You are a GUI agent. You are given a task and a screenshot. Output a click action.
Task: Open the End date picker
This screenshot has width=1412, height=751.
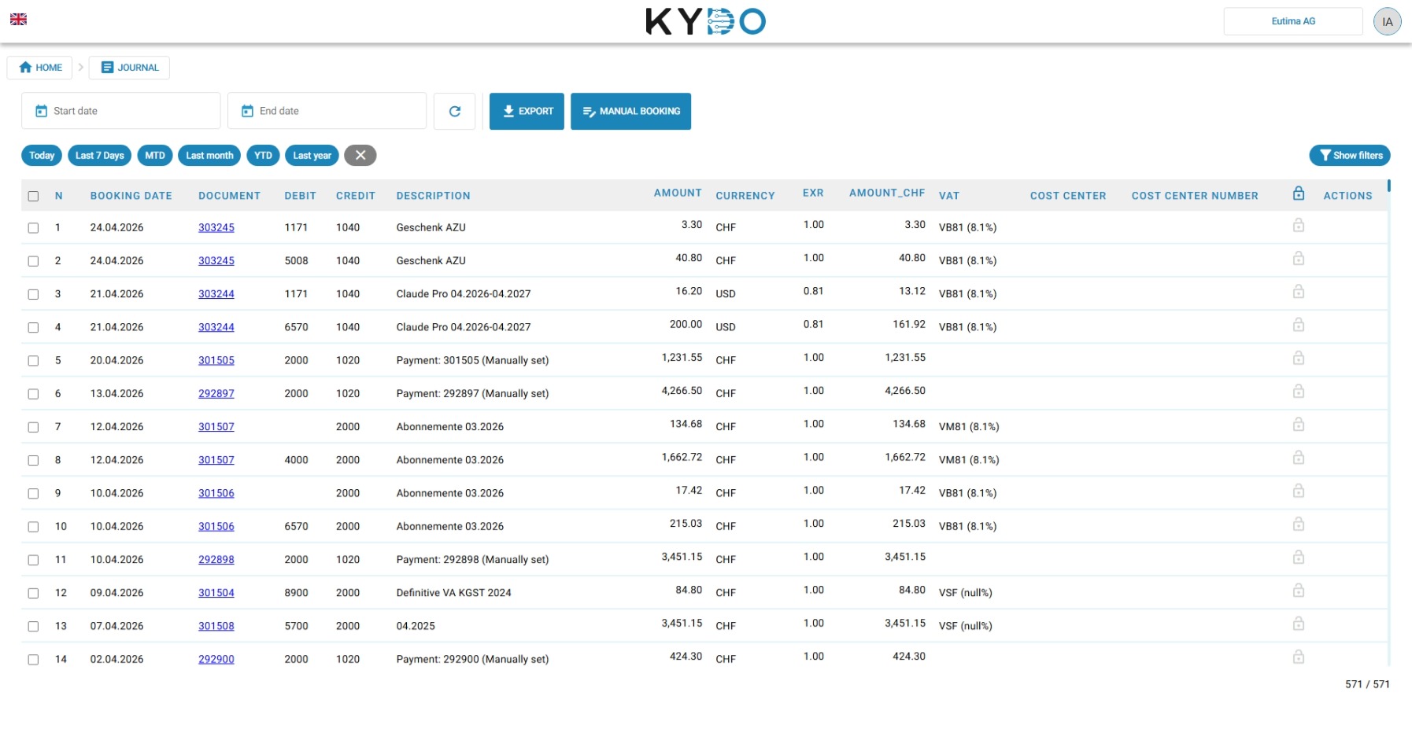click(x=327, y=111)
